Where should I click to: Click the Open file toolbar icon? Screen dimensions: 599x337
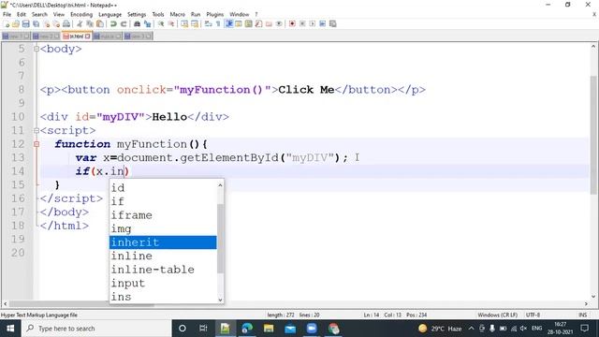tap(16, 23)
